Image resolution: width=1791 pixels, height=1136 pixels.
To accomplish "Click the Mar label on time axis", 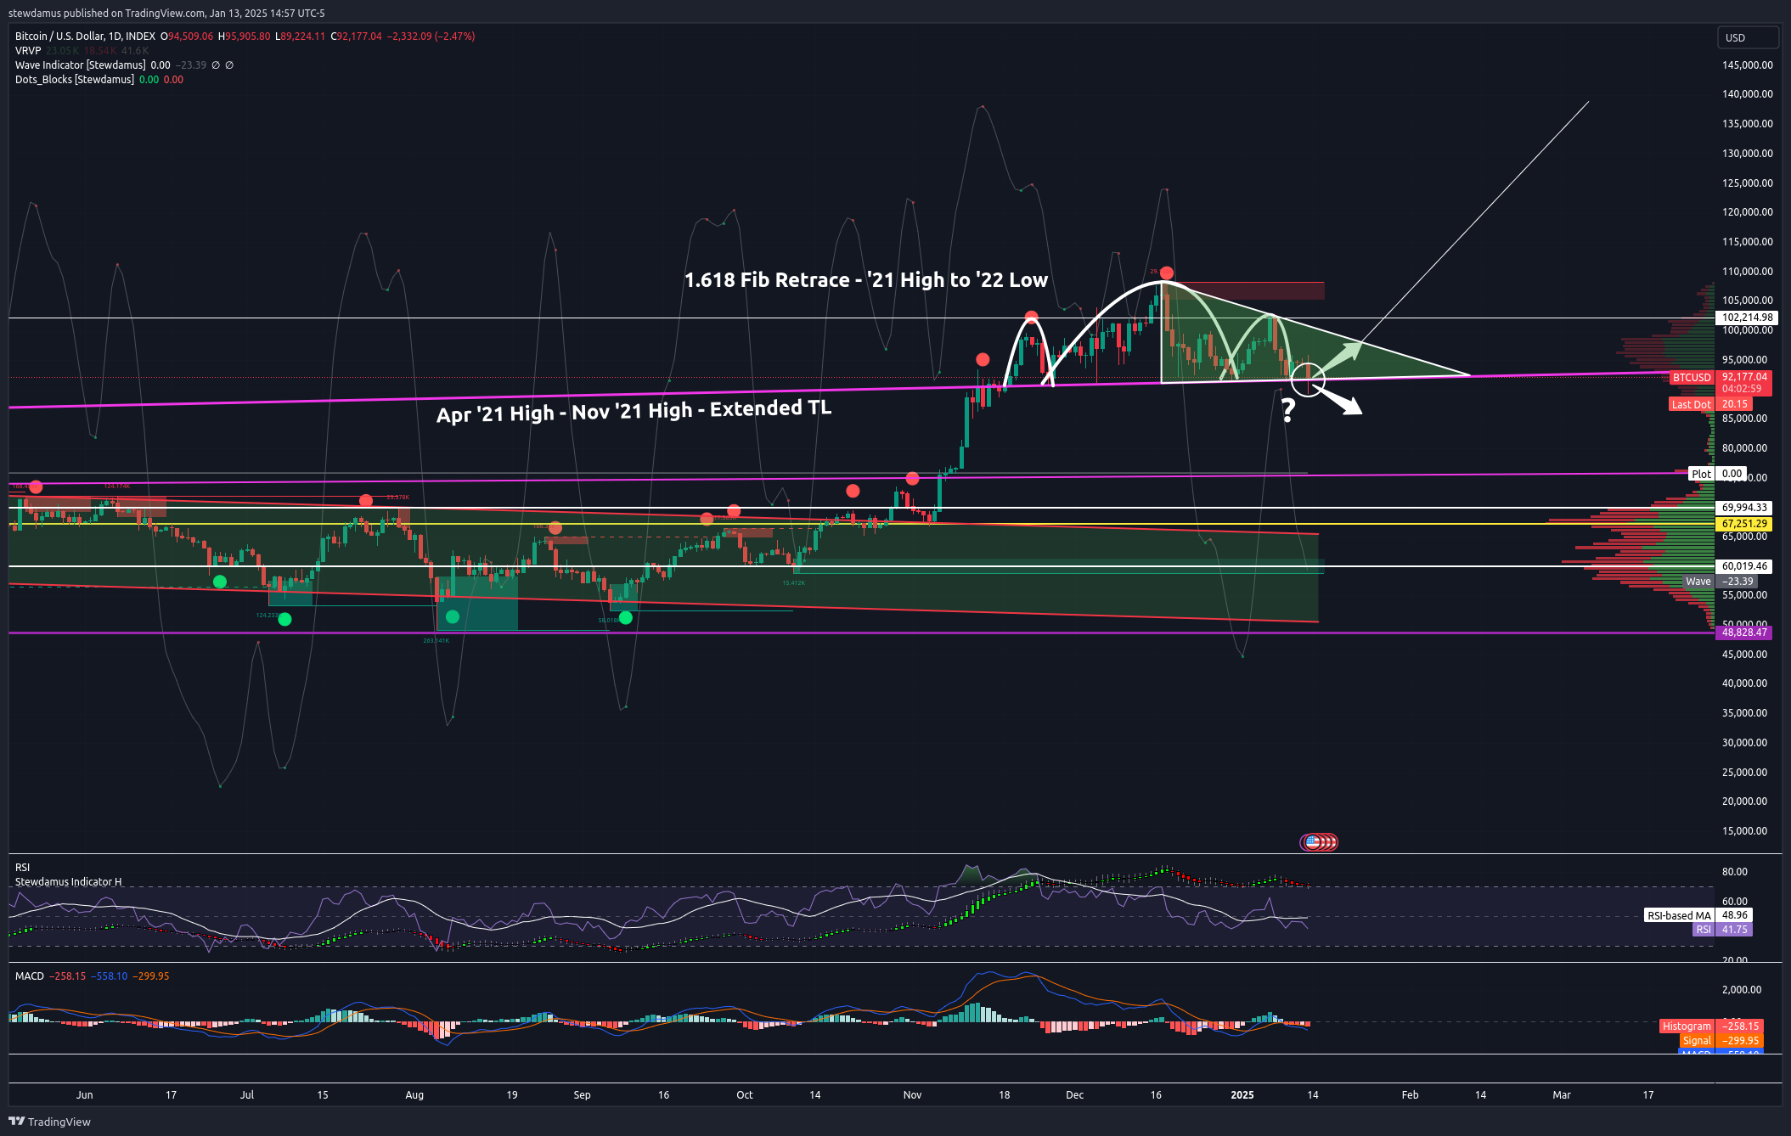I will click(1562, 1095).
